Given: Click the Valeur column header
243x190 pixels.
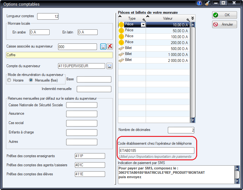Looking at the screenshot, I should pos(168,19).
